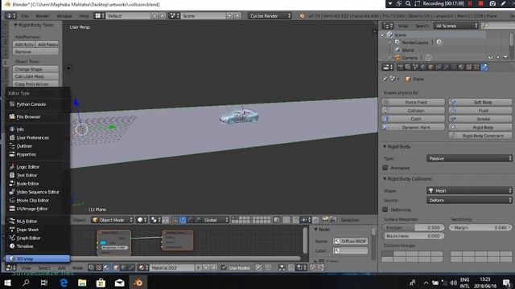Open the Cycles Render engine dropdown

[270, 16]
